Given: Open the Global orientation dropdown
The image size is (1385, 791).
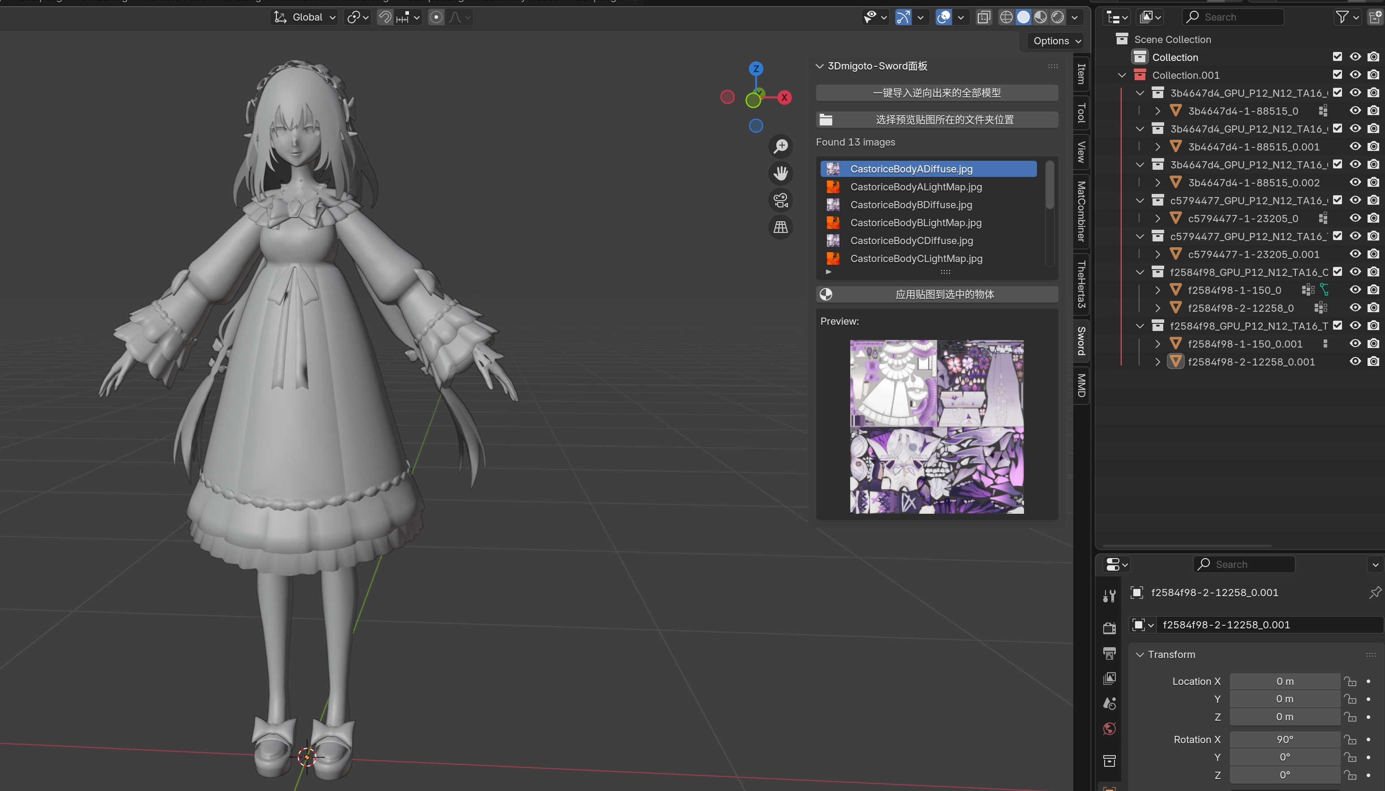Looking at the screenshot, I should (304, 17).
